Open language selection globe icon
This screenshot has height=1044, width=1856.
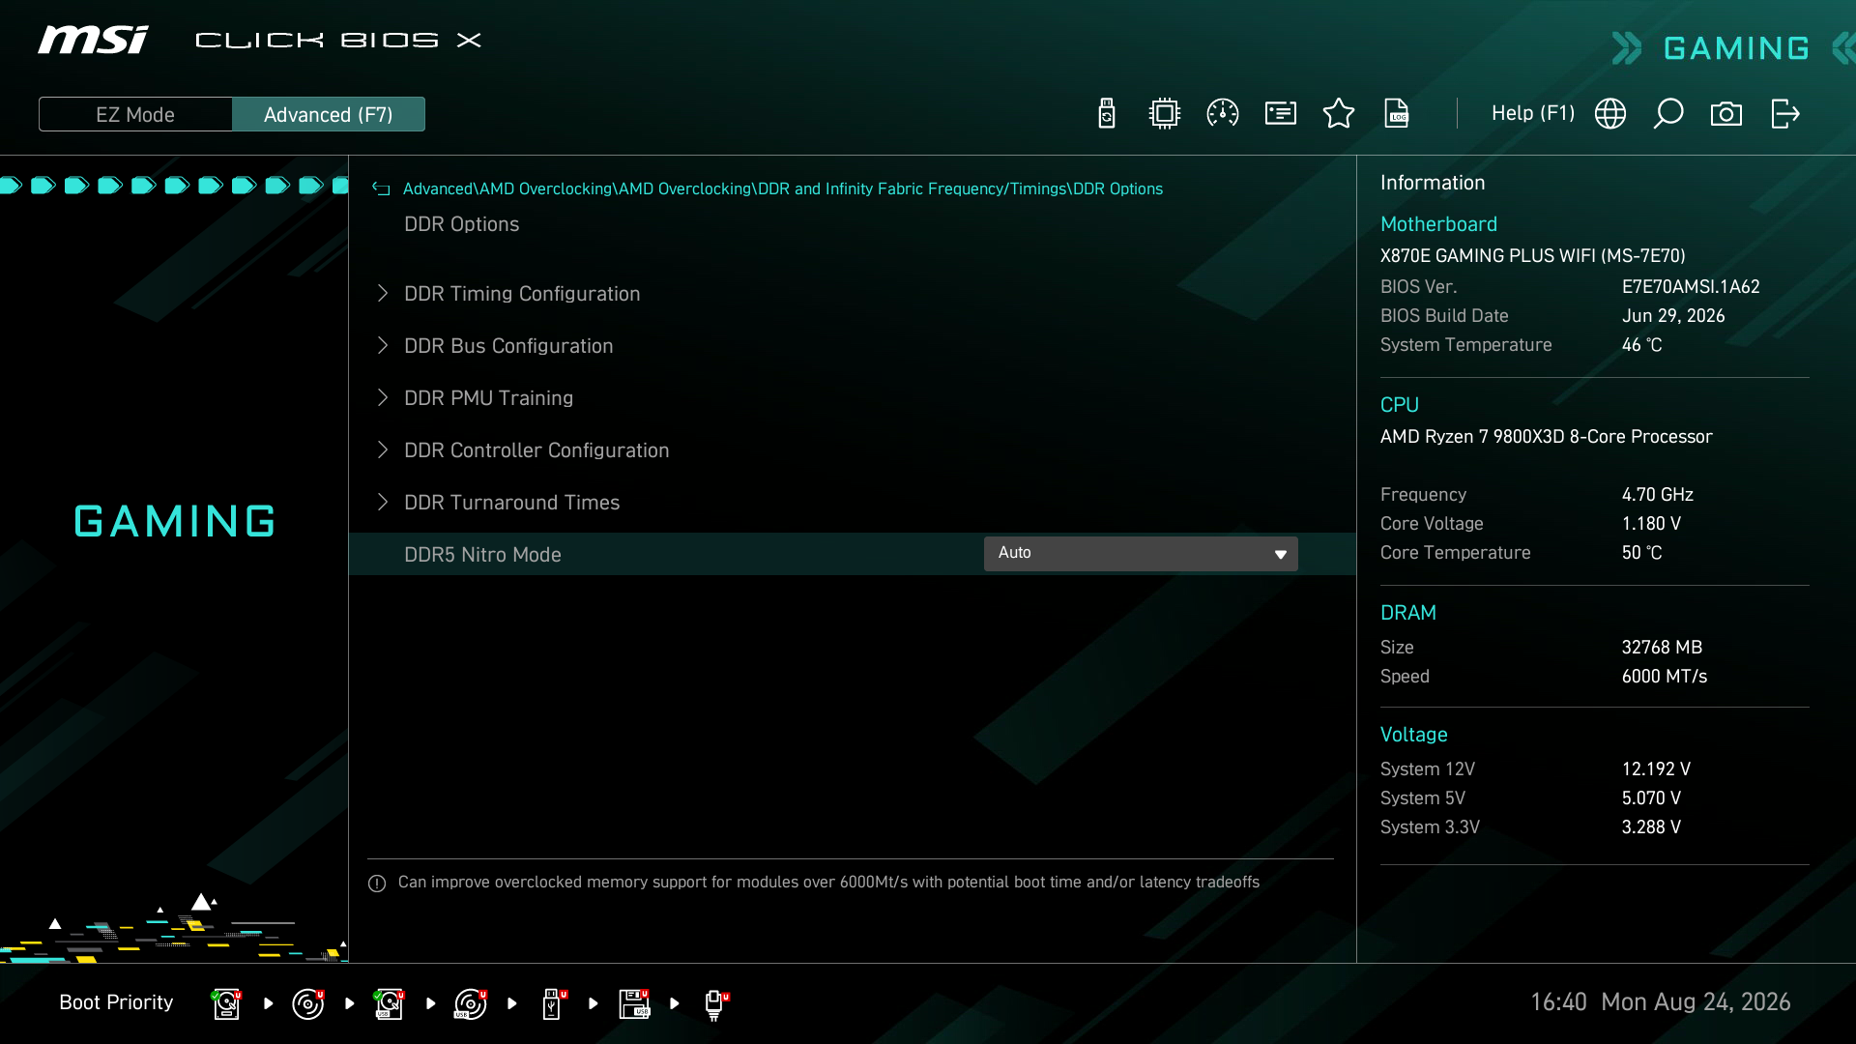[1610, 114]
